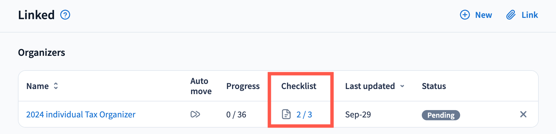
Task: Sort by the Name column header
Action: [38, 86]
